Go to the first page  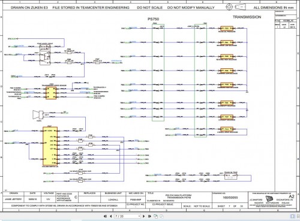tap(105, 216)
